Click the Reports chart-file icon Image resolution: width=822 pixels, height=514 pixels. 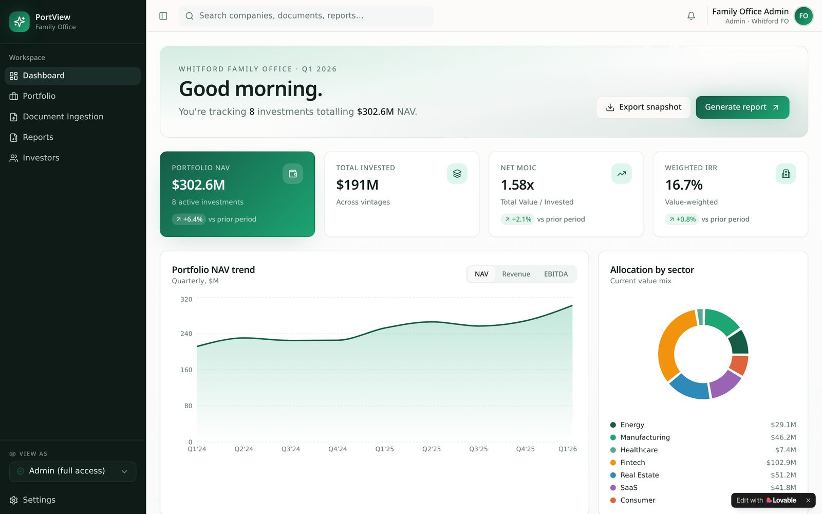coord(14,137)
